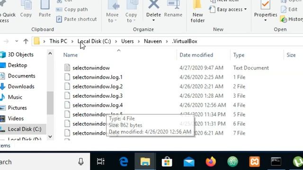Screen dimensions: 303x170
Task: Choose Copy path in the Clipboard group
Action: point(72,9)
